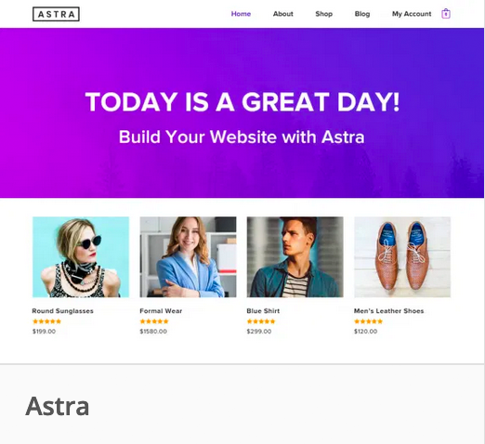Click the Men's Leather Shoes title

point(388,311)
